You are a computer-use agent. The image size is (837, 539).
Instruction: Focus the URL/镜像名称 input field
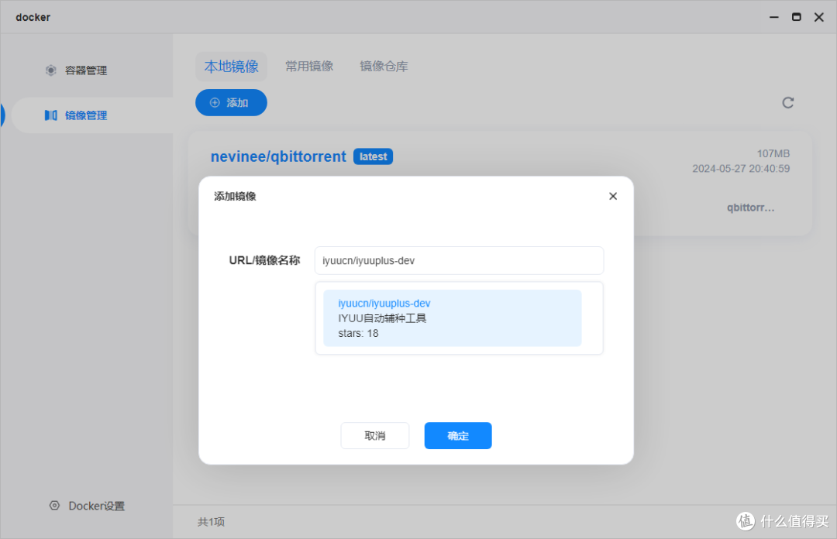(458, 260)
